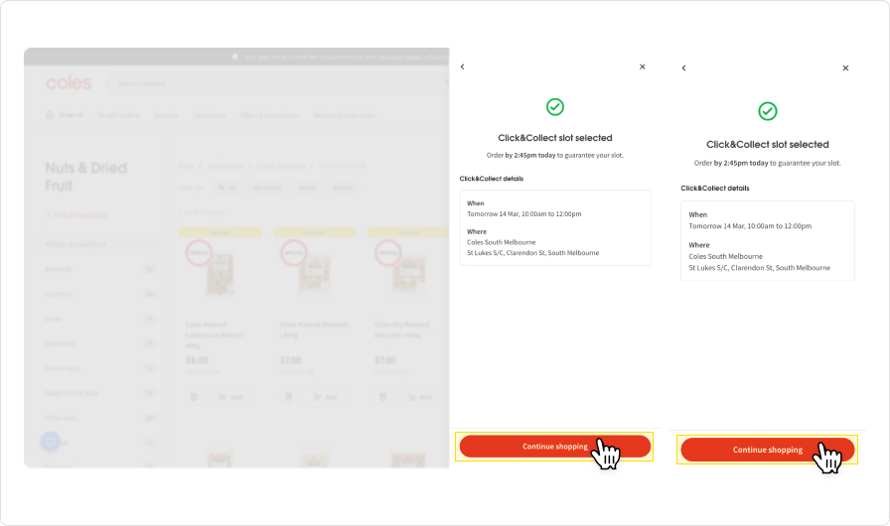
Task: Open the Brand filter dropdown
Action: pyautogui.click(x=307, y=188)
